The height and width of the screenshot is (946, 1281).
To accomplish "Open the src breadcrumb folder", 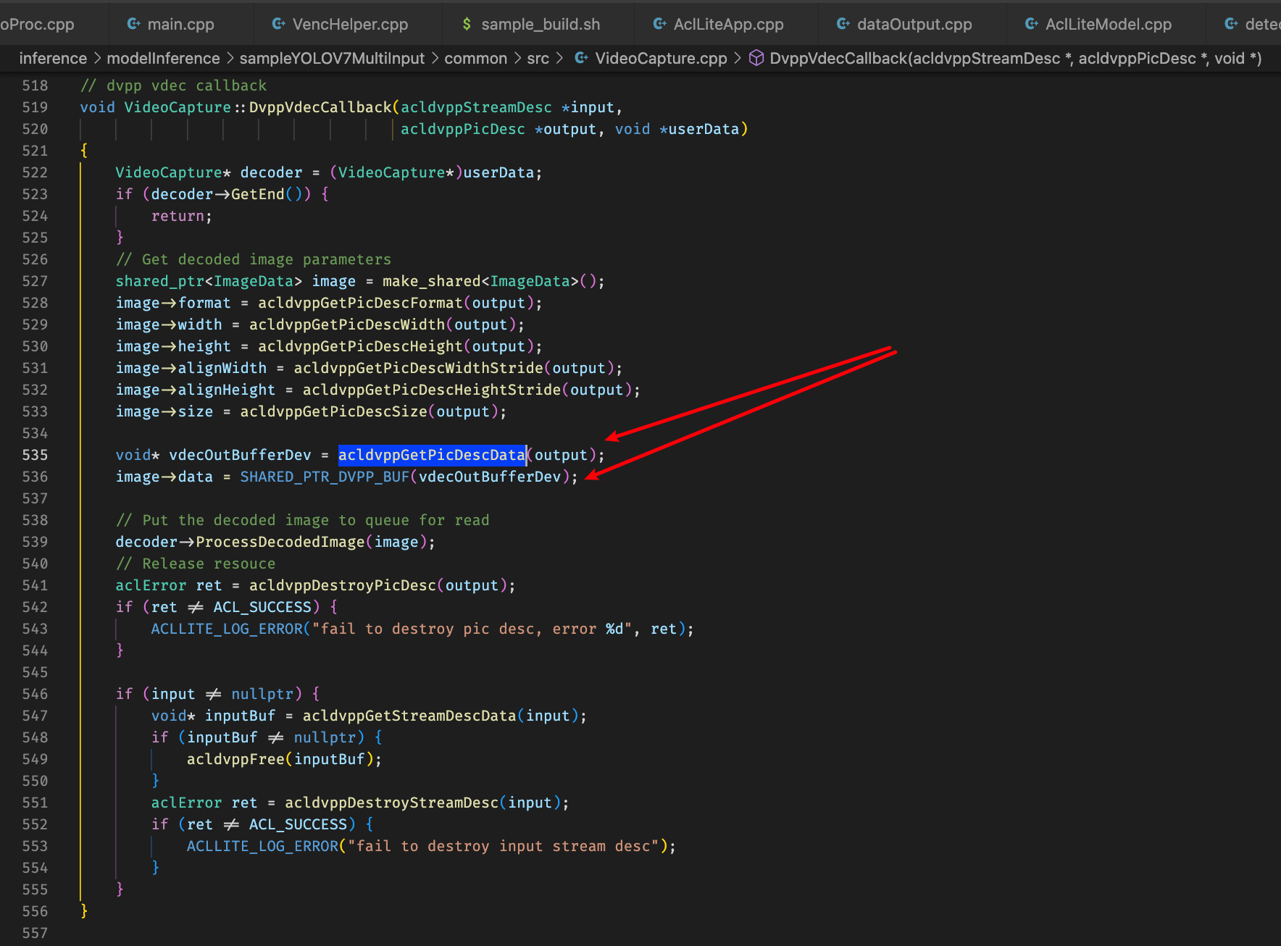I will click(x=538, y=59).
